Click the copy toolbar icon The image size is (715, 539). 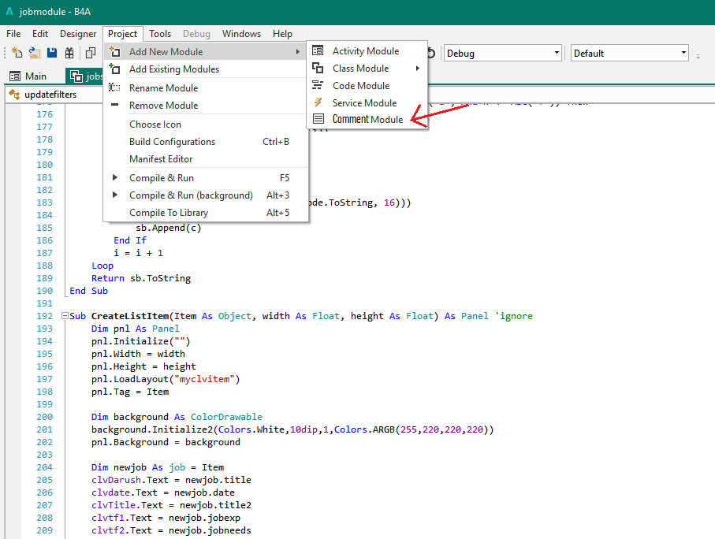[x=91, y=53]
